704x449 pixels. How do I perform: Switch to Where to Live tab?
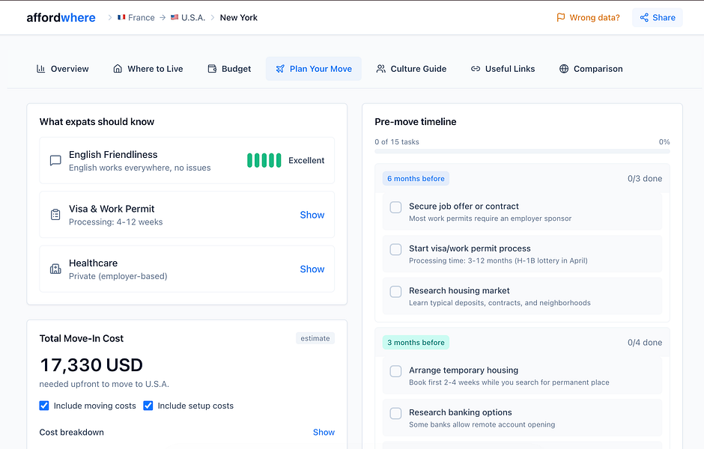tap(148, 69)
